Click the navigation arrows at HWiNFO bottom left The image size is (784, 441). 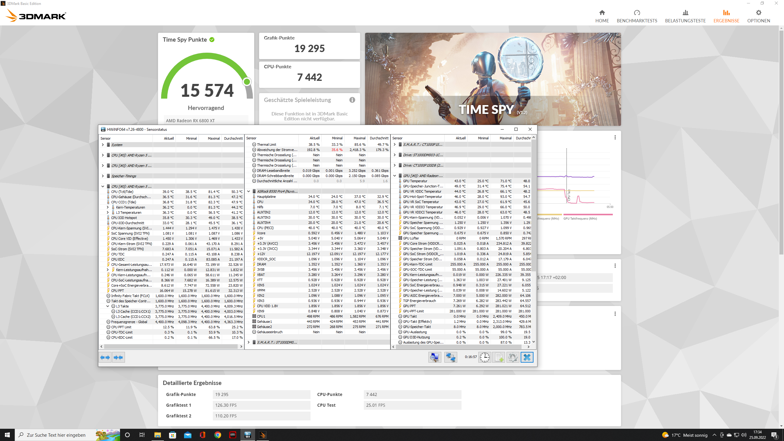(x=105, y=357)
